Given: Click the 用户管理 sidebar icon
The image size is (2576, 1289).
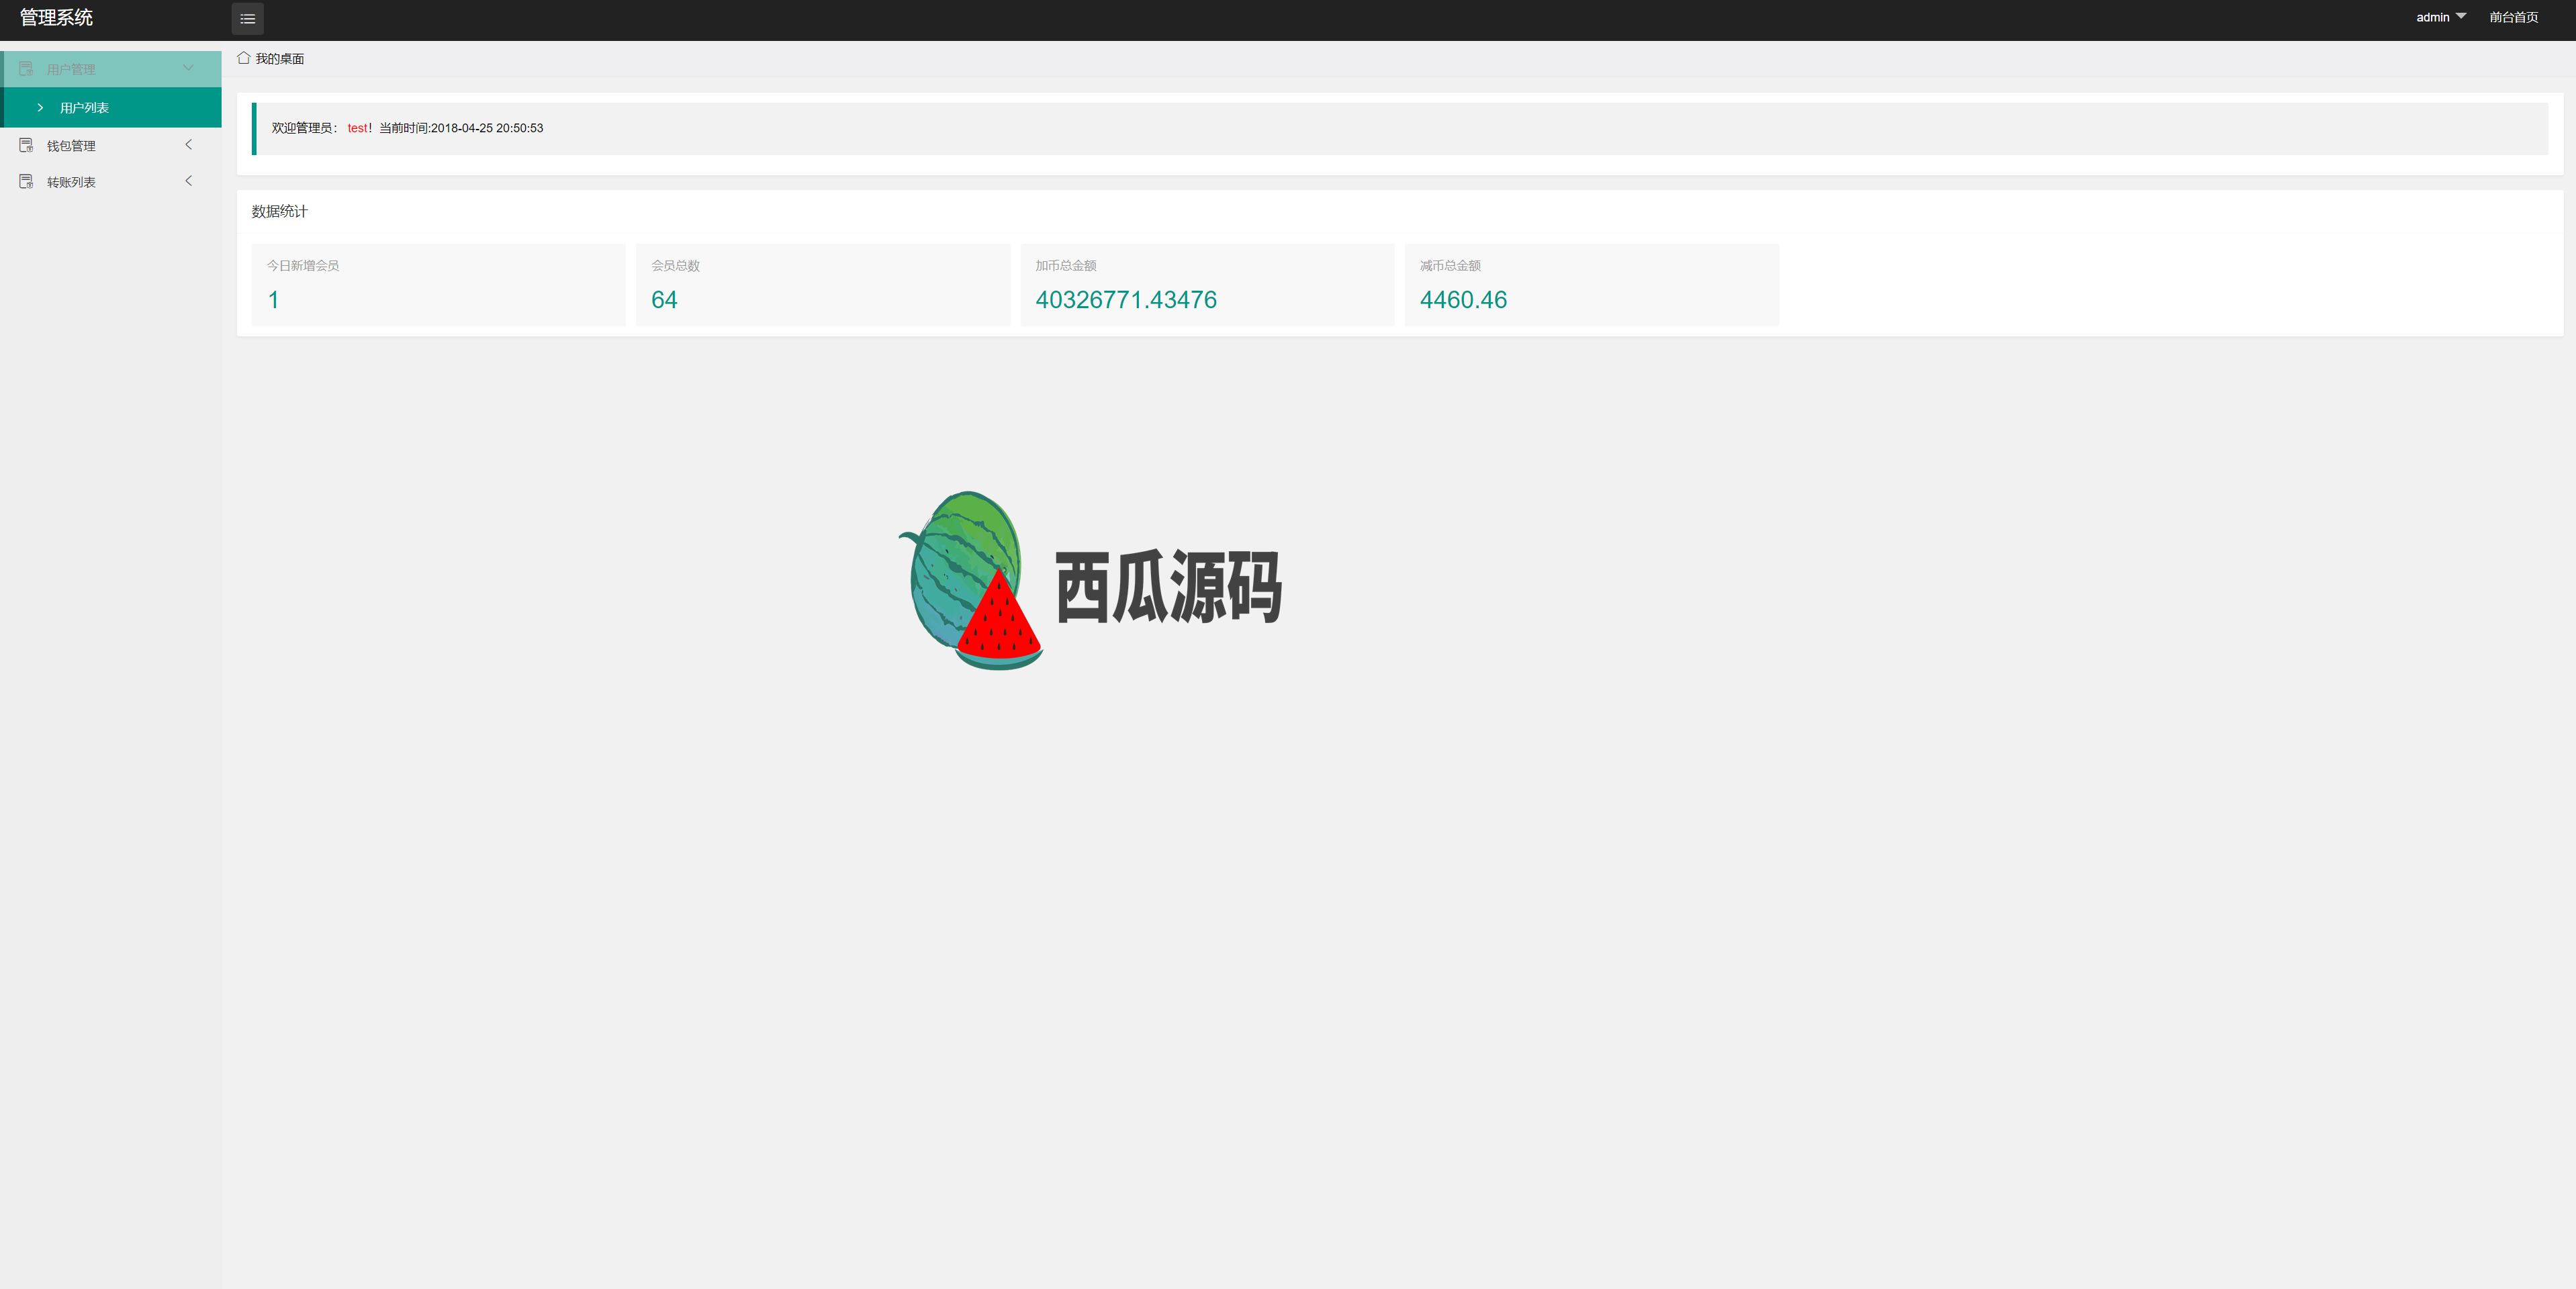Looking at the screenshot, I should point(26,69).
